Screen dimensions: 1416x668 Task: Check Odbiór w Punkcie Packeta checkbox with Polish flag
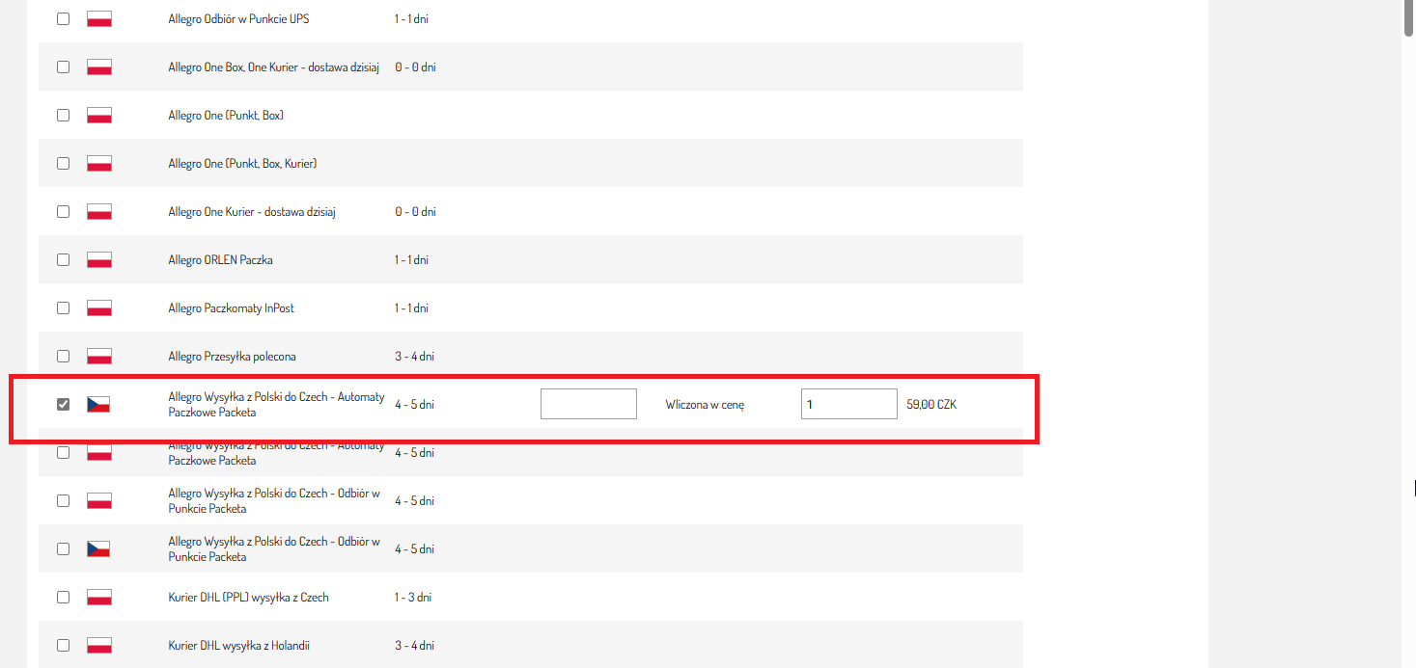coord(63,500)
